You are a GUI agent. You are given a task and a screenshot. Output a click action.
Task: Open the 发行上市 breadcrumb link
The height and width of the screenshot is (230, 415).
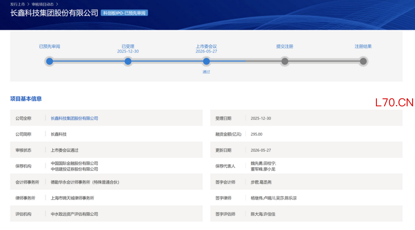point(17,4)
